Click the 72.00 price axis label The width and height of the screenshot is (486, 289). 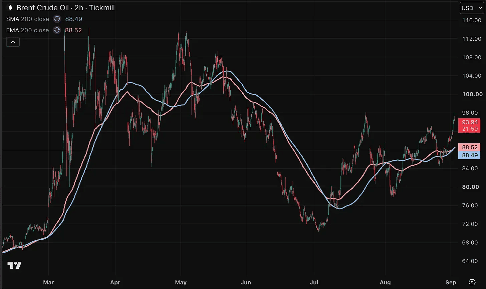[x=470, y=224]
